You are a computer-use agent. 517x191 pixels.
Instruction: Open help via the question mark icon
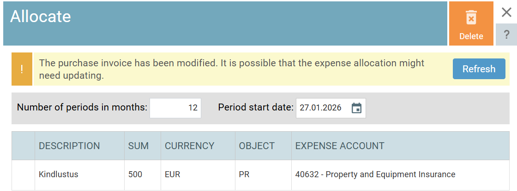[506, 35]
